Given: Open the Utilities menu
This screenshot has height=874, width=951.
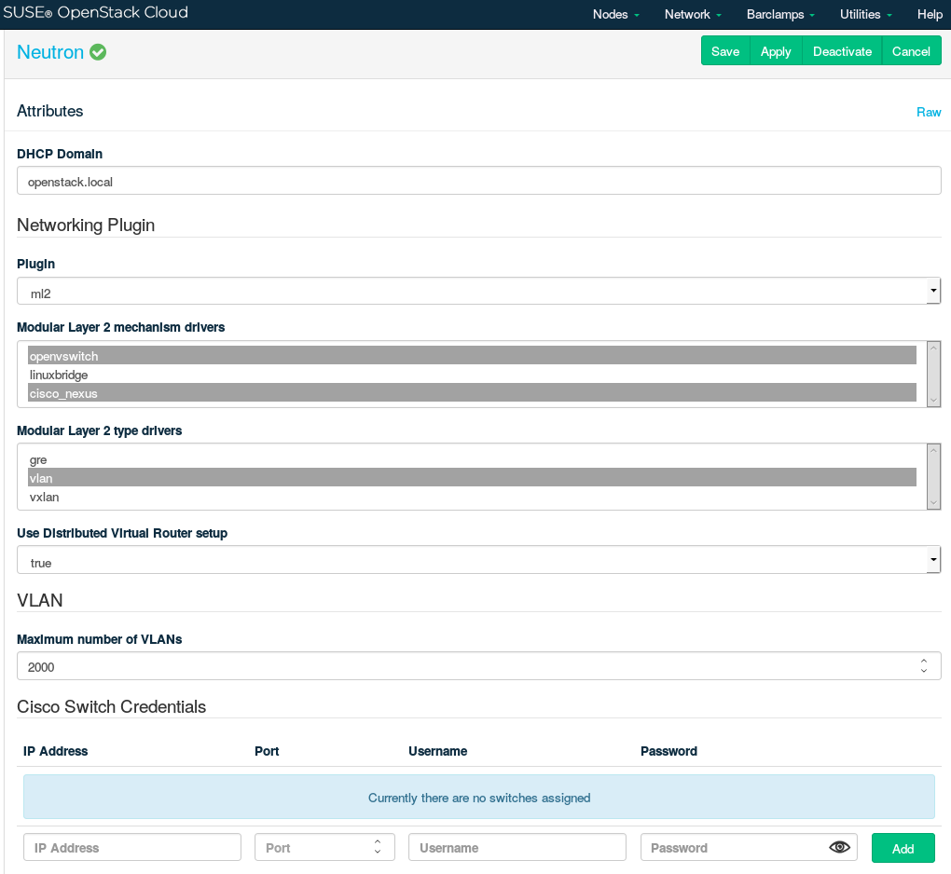Looking at the screenshot, I should tap(865, 15).
